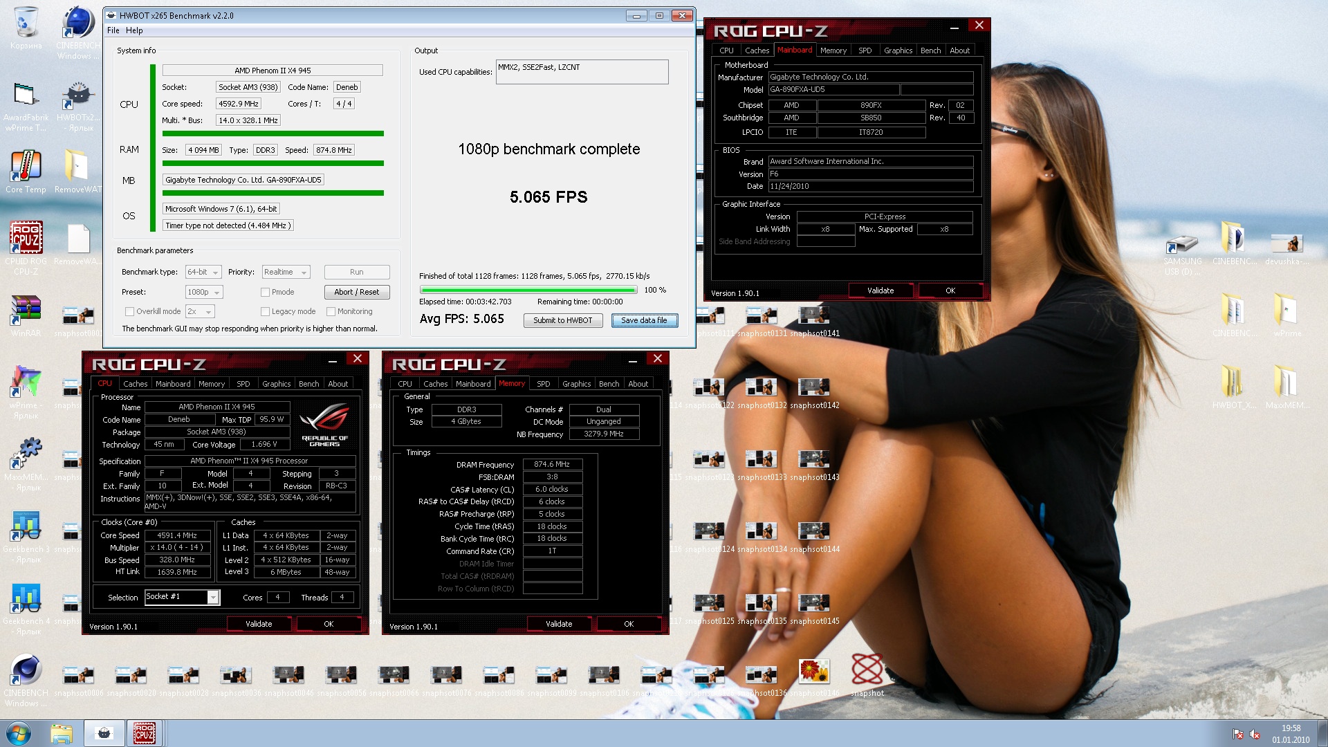This screenshot has width=1328, height=747.
Task: Click the Republic of Gamers logo
Action: 324,425
